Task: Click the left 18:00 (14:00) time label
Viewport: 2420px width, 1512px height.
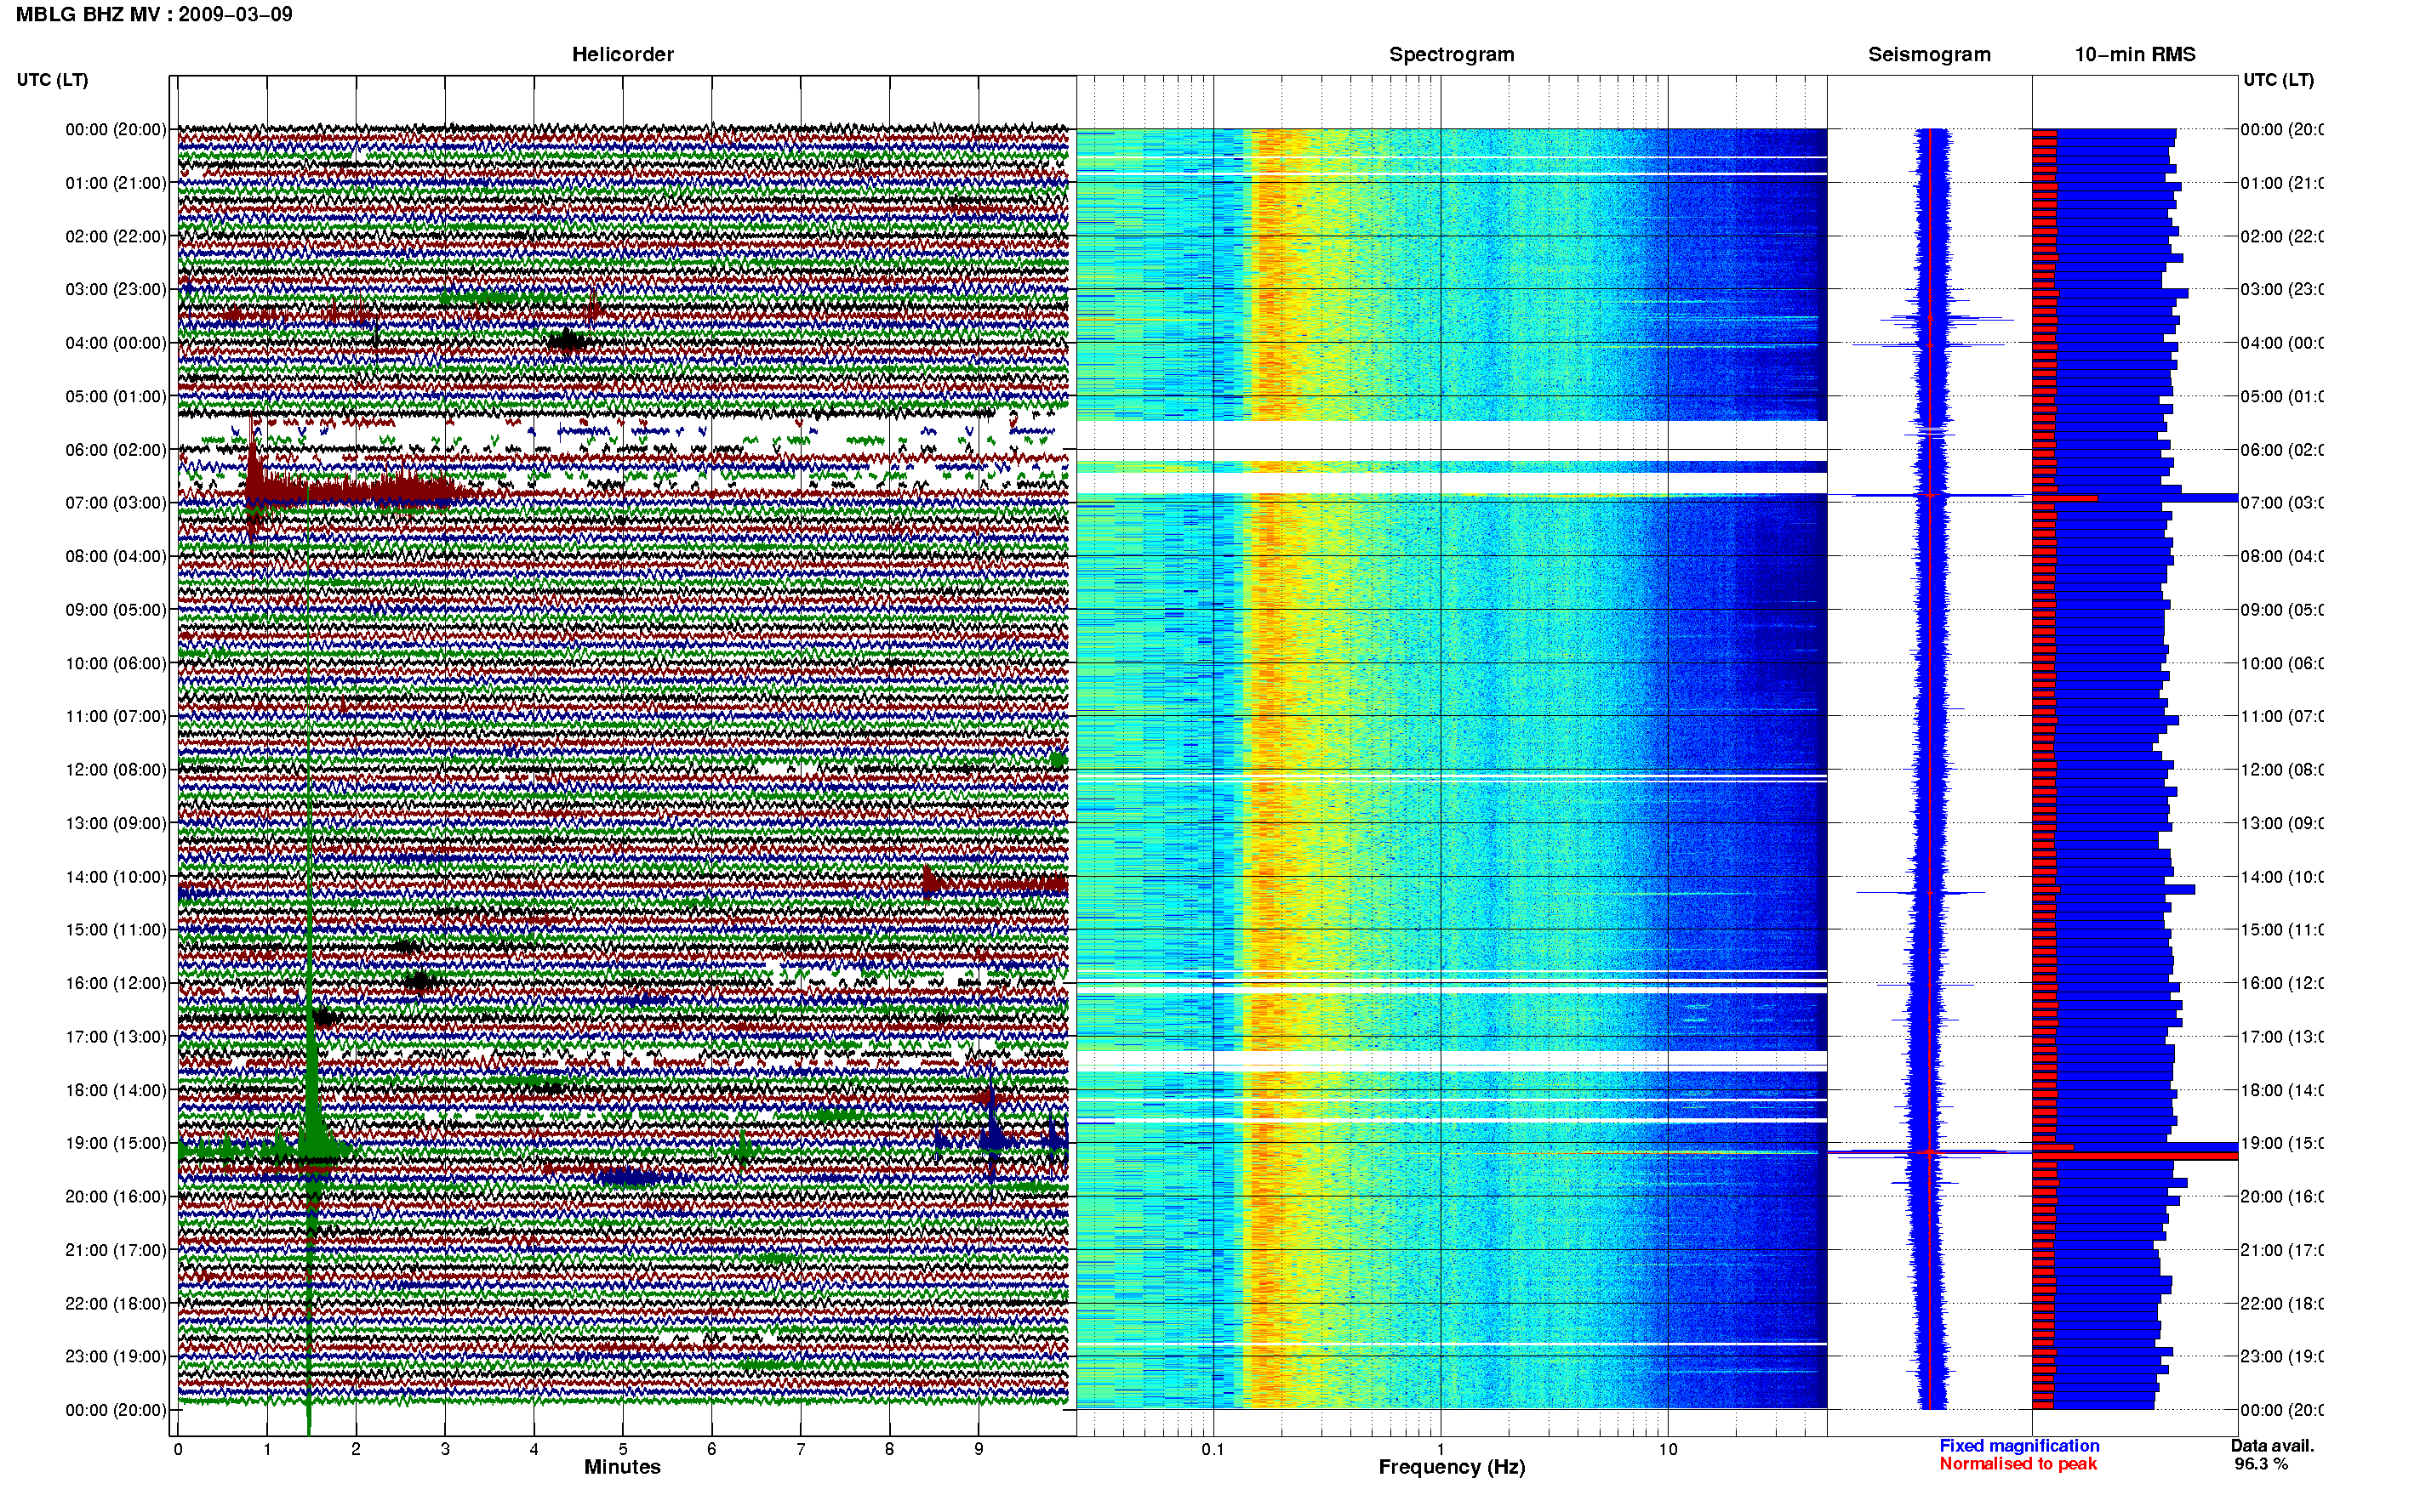Action: tap(116, 1090)
